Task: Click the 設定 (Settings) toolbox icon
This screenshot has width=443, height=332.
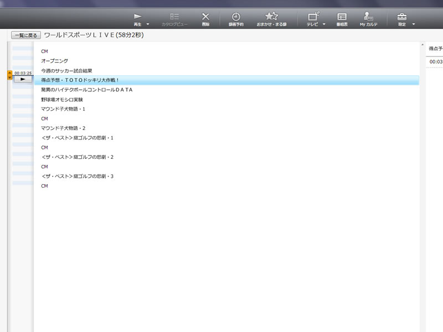Action: (402, 17)
